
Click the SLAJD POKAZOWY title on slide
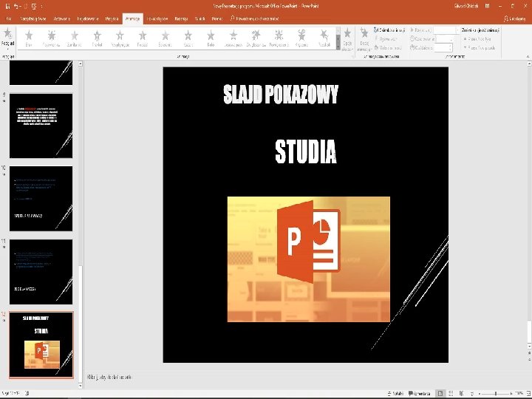pos(281,94)
